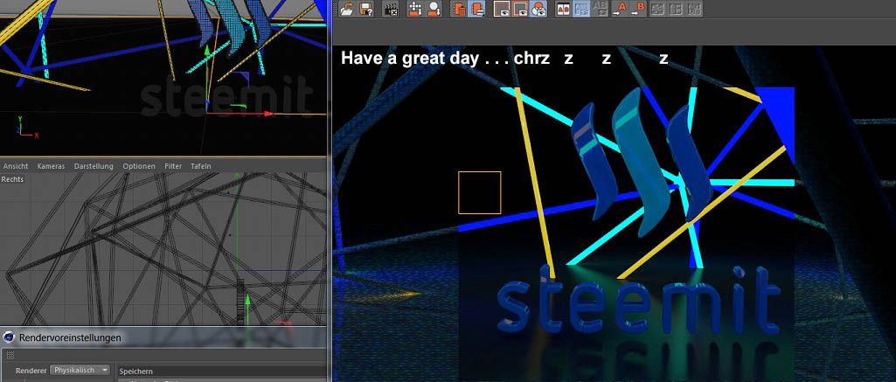Click the white-framed square eye icon
The image size is (896, 382).
tap(502, 9)
